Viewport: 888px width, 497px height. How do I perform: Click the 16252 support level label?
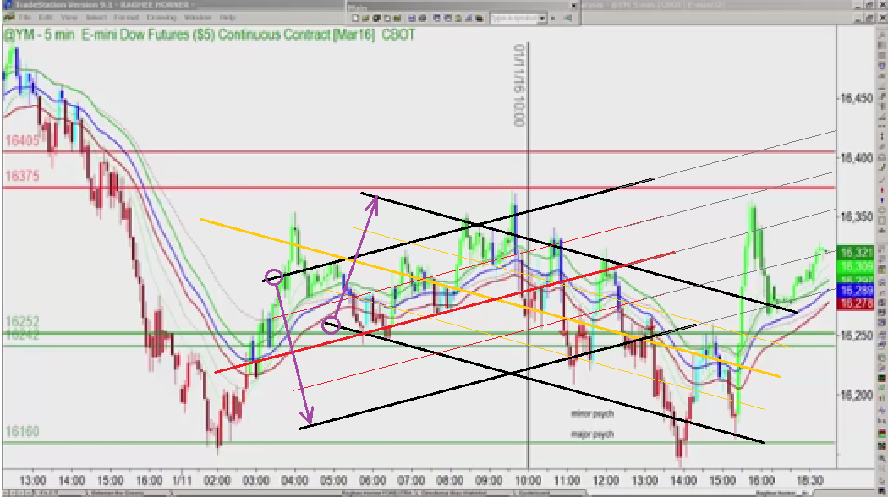[22, 321]
